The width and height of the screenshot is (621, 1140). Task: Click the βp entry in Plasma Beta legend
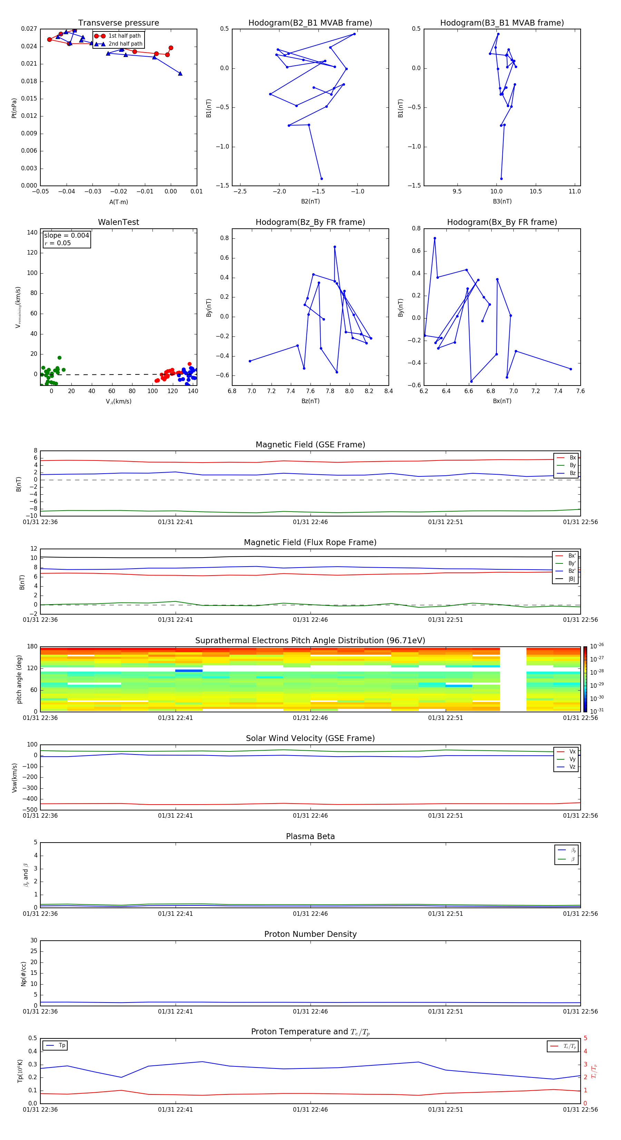coord(567,850)
